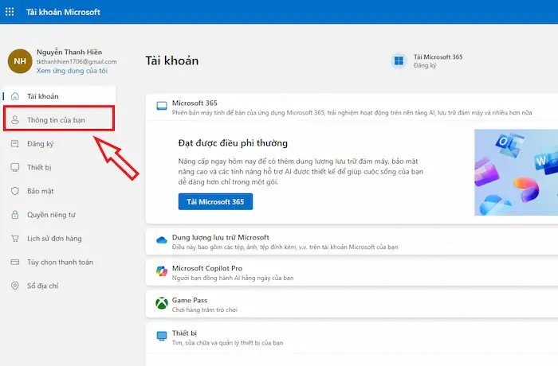Click the laptop icon in Microsoft 365 card
Image resolution: width=558 pixels, height=366 pixels.
click(x=162, y=106)
